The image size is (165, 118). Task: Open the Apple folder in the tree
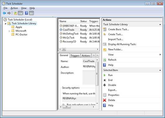pos(19,27)
